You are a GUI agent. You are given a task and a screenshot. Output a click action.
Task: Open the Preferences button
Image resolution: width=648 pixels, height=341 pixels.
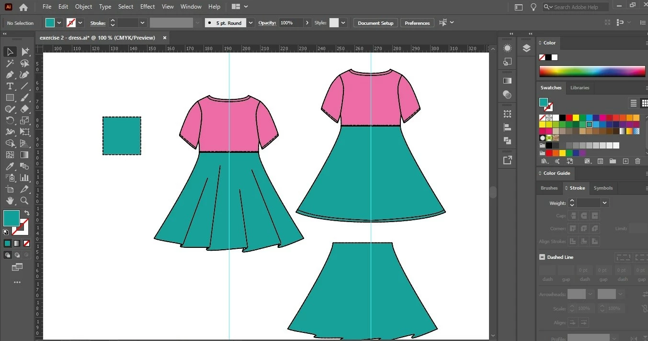(x=417, y=23)
